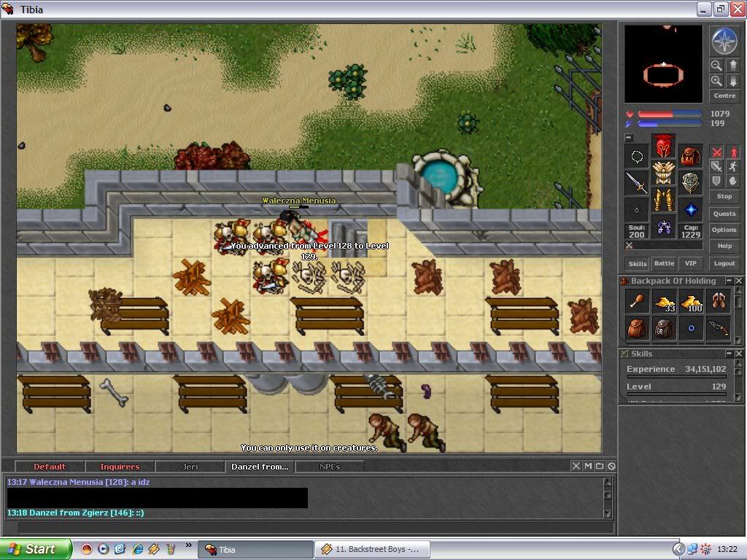Close the Skills panel
The height and width of the screenshot is (560, 747).
(738, 354)
